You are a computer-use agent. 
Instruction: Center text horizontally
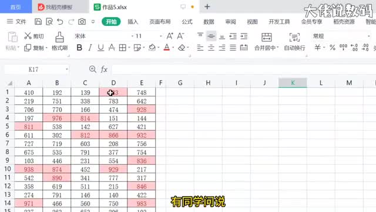click(211, 48)
